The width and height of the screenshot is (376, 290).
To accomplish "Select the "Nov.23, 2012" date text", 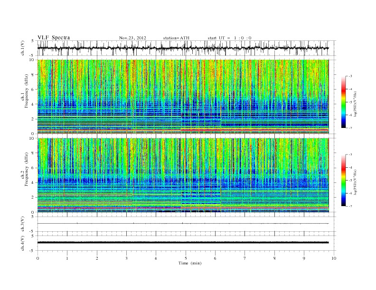I will (132, 38).
